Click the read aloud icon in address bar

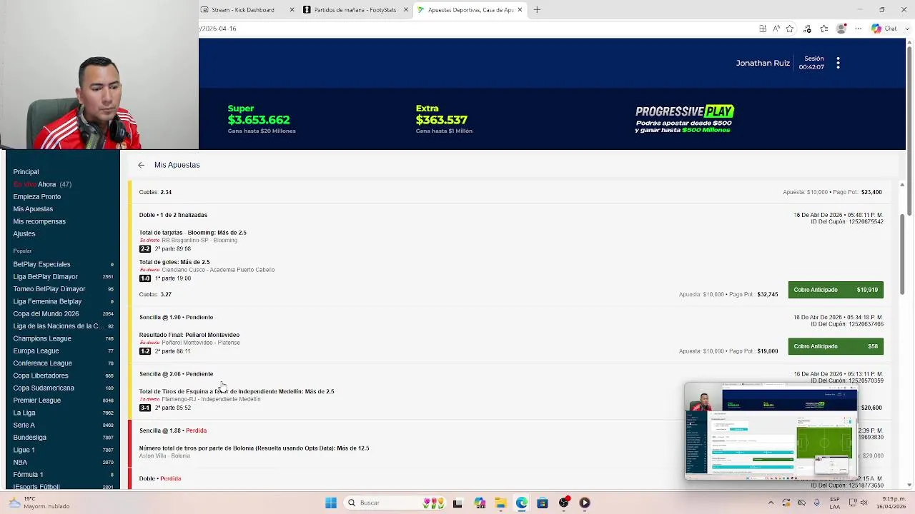coord(776,29)
